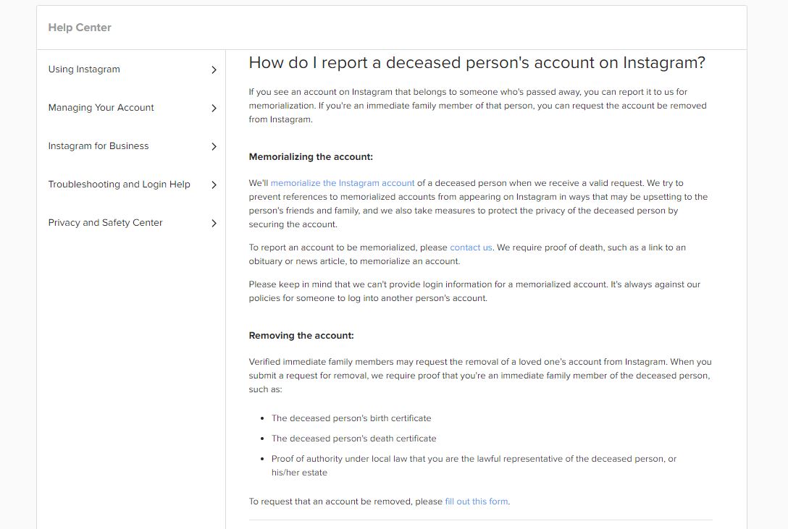Screen dimensions: 788x529
Task: Click the 'Memorializing the account:' heading
Action: 311,157
